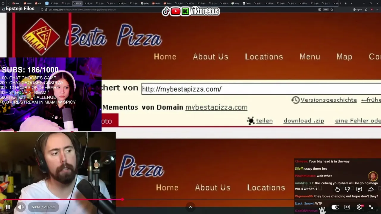Close the active HAA browser tab
The height and width of the screenshot is (214, 381).
[x=80, y=3]
